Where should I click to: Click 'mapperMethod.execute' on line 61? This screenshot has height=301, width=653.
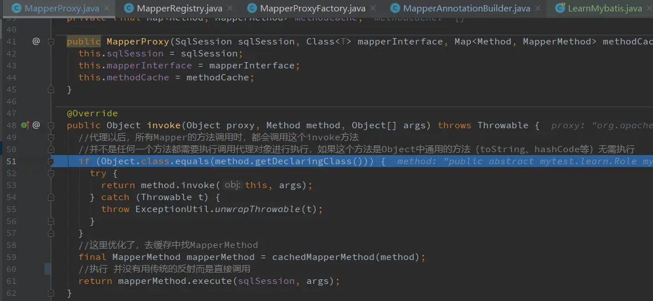coord(175,281)
